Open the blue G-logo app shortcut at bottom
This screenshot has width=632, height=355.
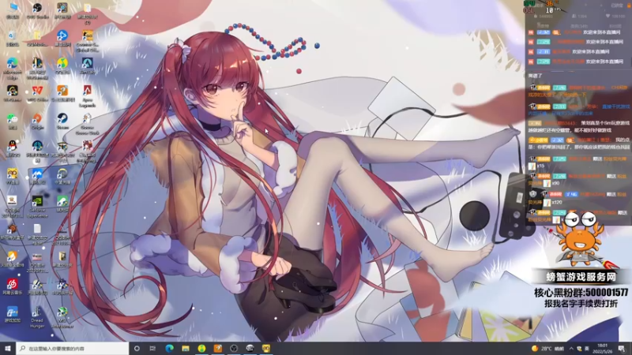(12, 314)
